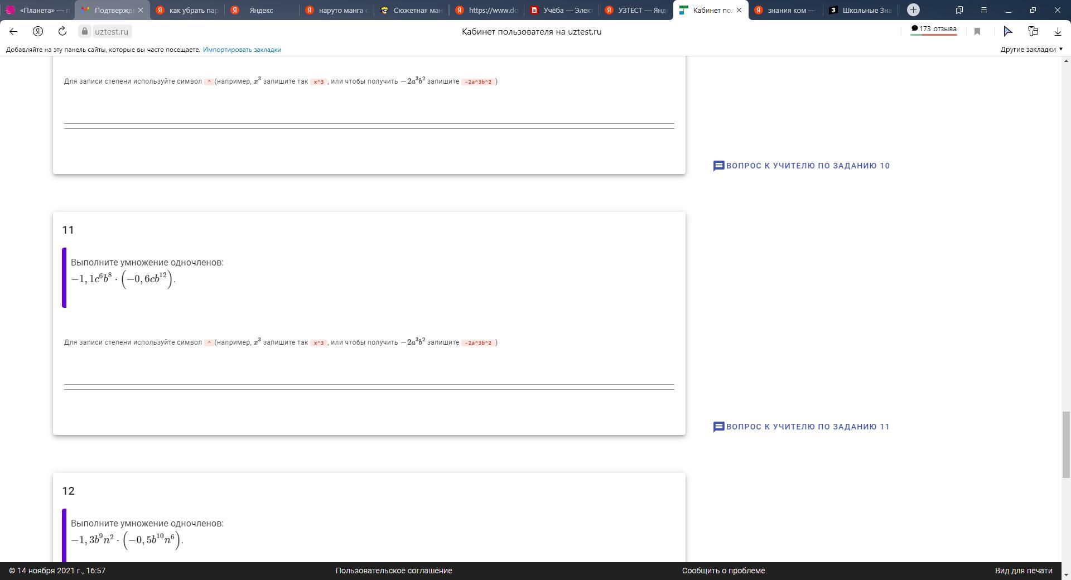Click the paper-plane share icon in the toolbar
Screen dimensions: 1071x580
point(1008,32)
